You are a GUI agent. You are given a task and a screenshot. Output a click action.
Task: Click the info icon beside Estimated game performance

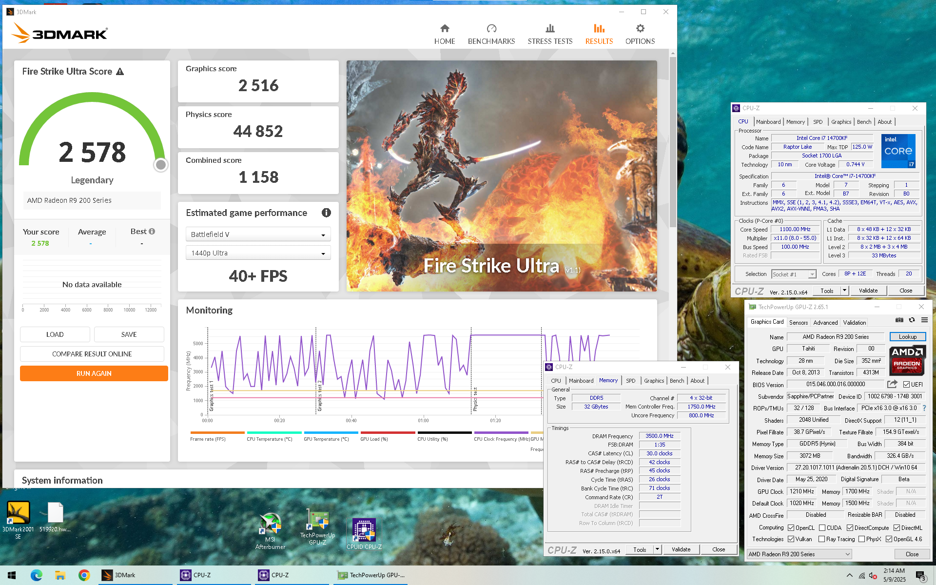[x=326, y=213]
